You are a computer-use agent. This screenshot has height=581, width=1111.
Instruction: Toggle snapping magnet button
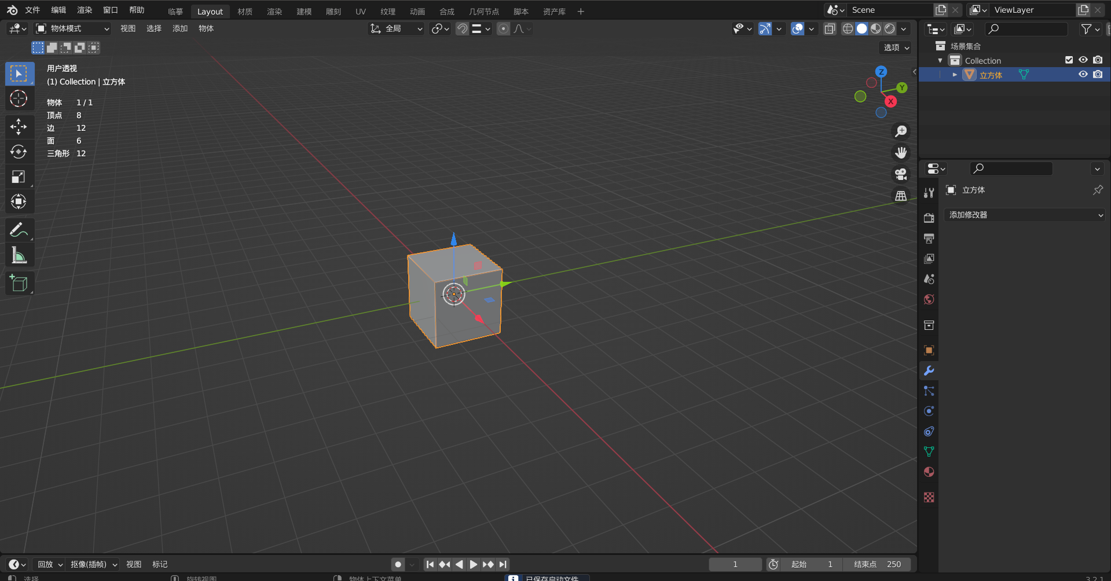[x=462, y=28]
